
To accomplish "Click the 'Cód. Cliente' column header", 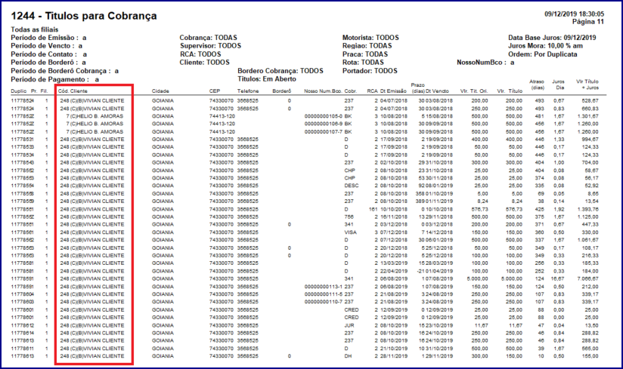I will [73, 91].
